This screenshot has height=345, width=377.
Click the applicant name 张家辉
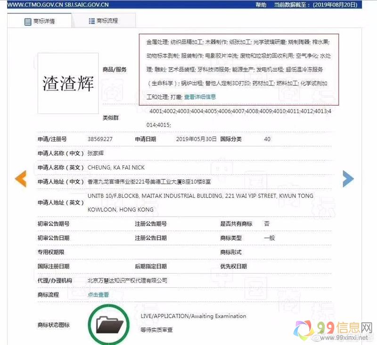[98, 153]
